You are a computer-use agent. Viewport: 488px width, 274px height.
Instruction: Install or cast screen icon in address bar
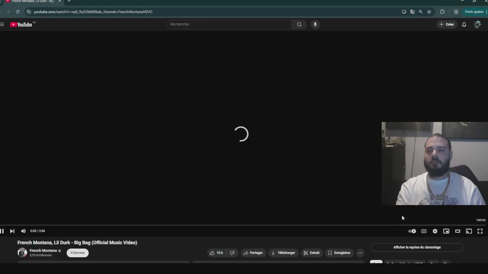(404, 12)
